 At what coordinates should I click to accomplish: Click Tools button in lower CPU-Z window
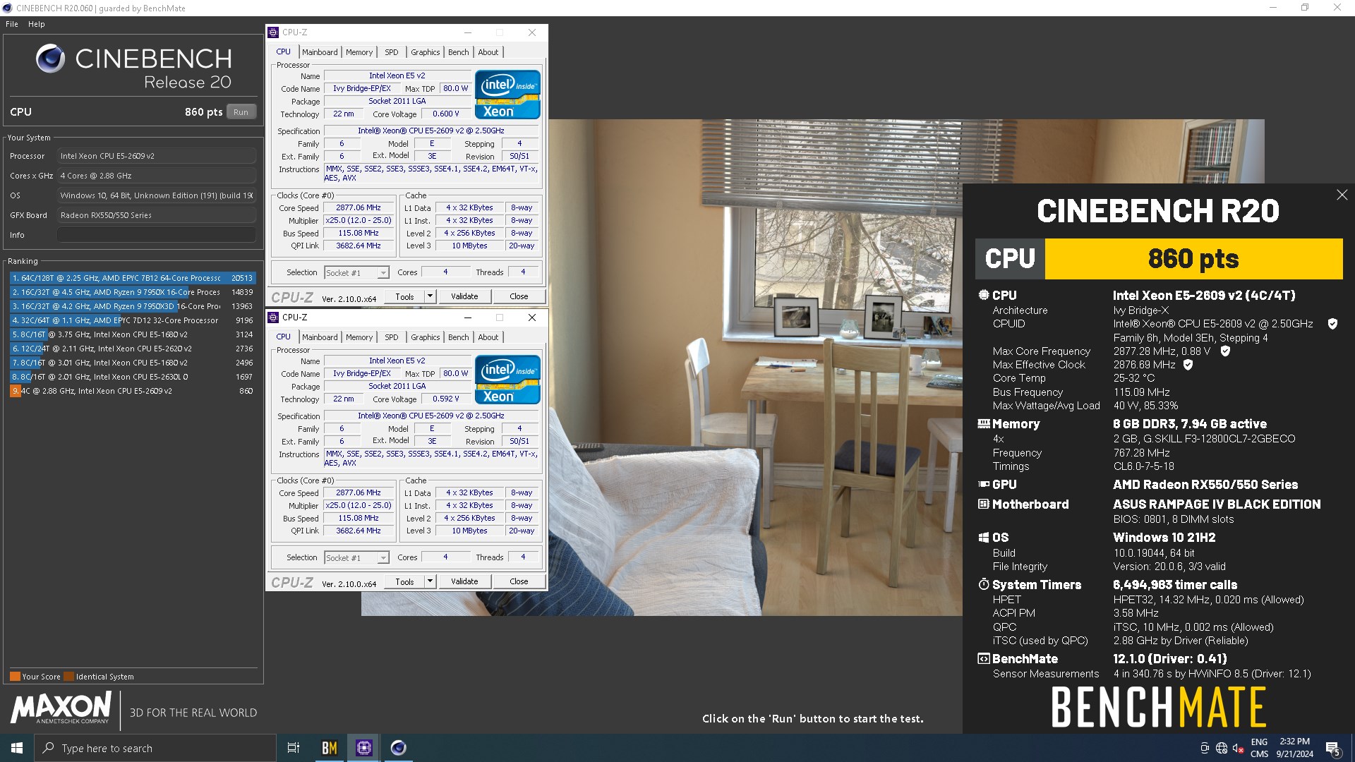click(404, 581)
